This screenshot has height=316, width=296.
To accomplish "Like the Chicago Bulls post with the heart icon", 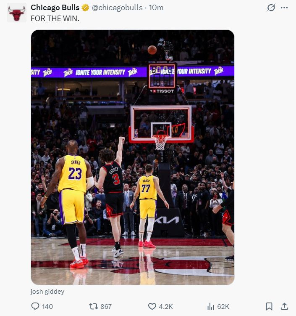I will click(x=152, y=306).
